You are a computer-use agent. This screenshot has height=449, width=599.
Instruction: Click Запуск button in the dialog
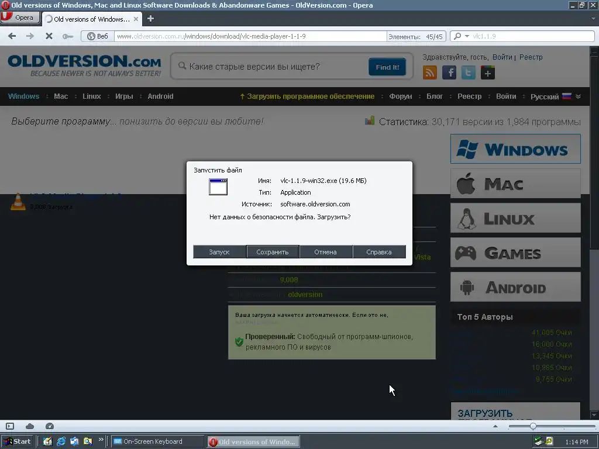(x=219, y=252)
